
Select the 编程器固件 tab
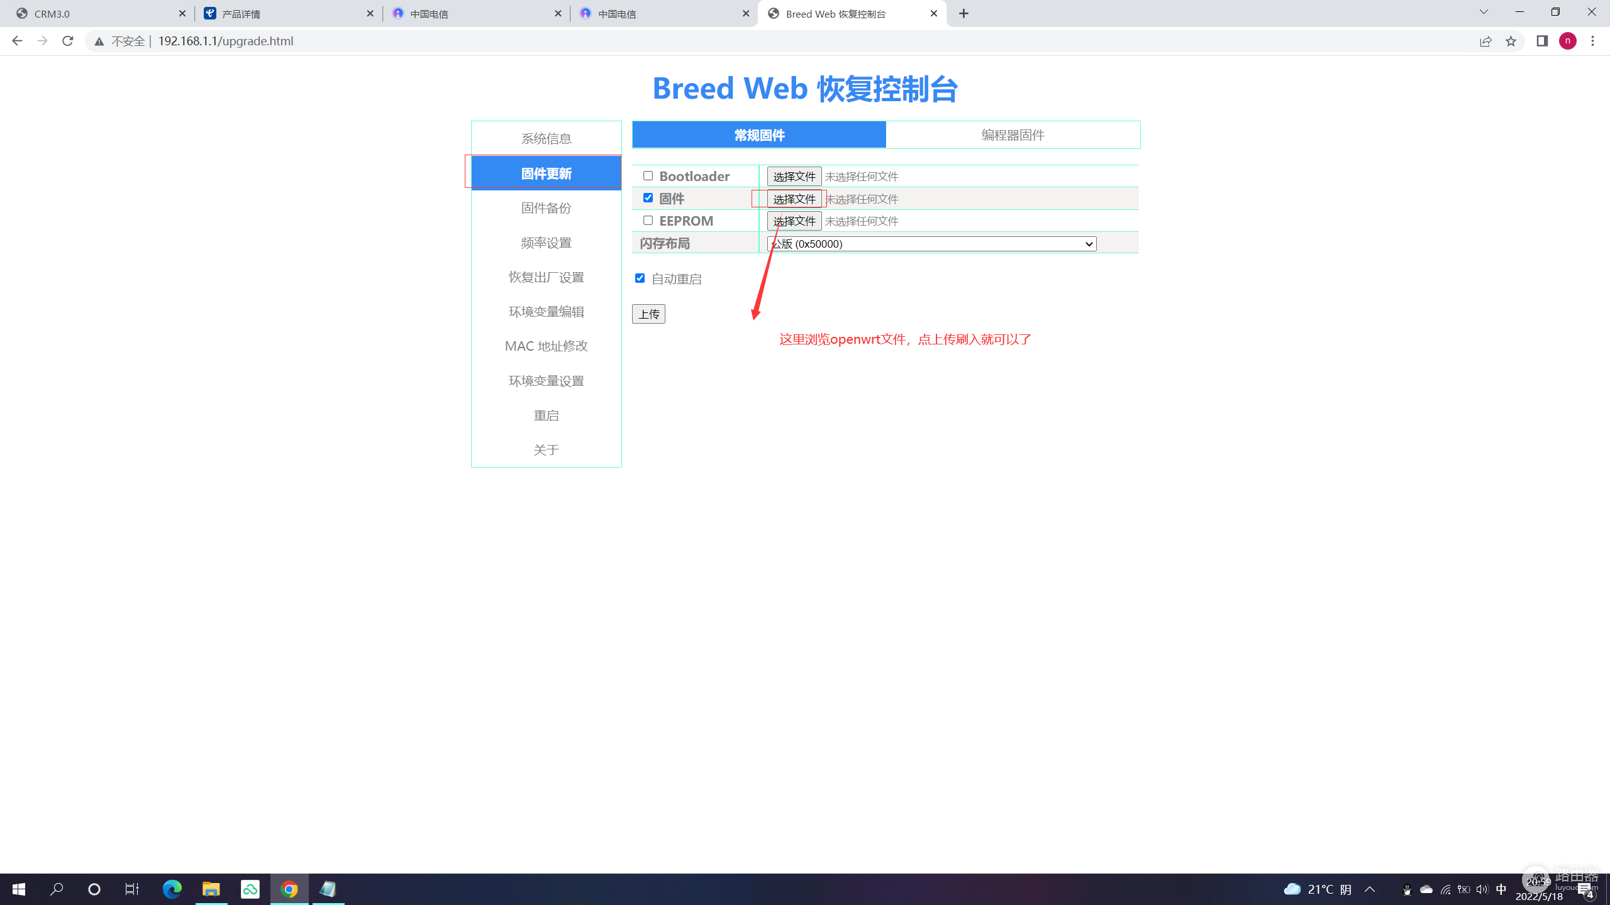click(1013, 134)
